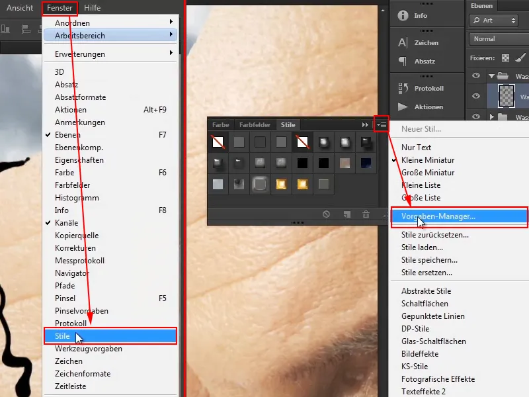Click the canvas scrollbar up arrow
The height and width of the screenshot is (397, 529).
point(383,10)
